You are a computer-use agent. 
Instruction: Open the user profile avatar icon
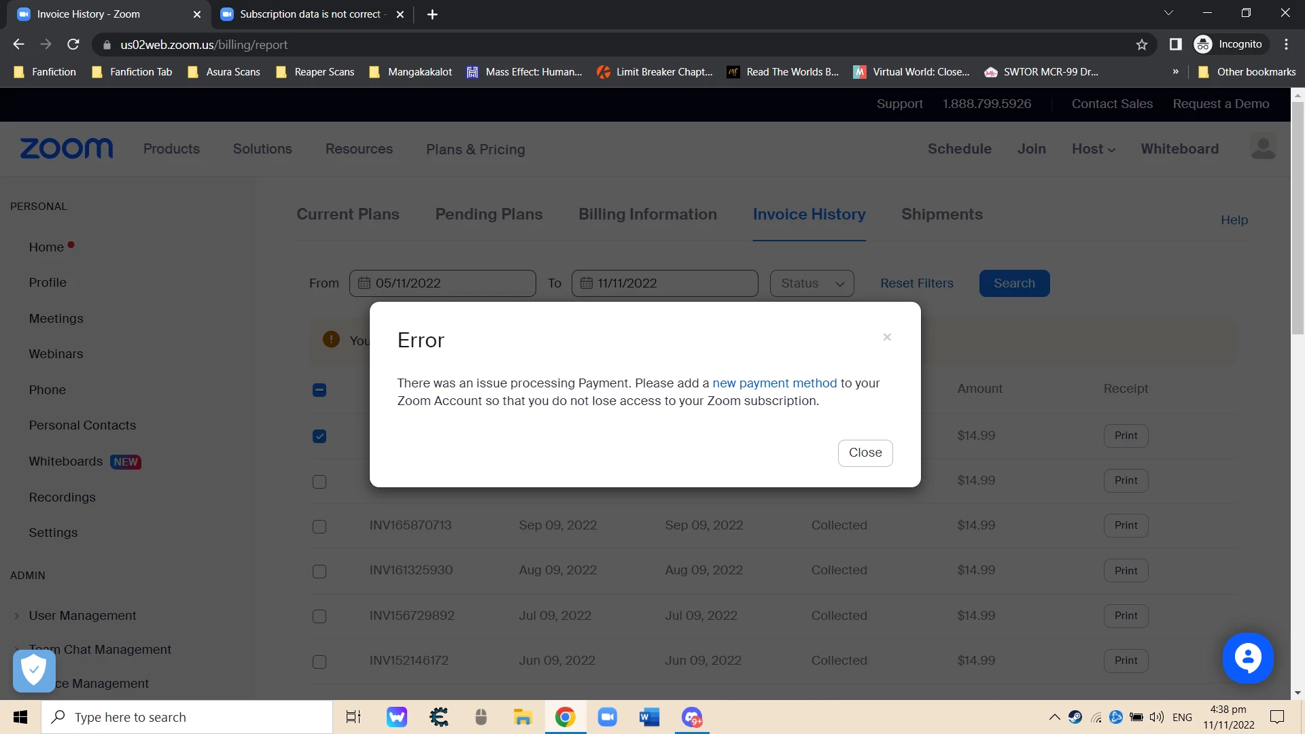(1263, 147)
